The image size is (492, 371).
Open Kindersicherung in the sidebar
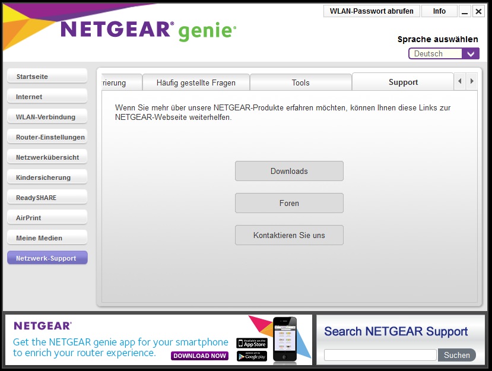pyautogui.click(x=47, y=177)
